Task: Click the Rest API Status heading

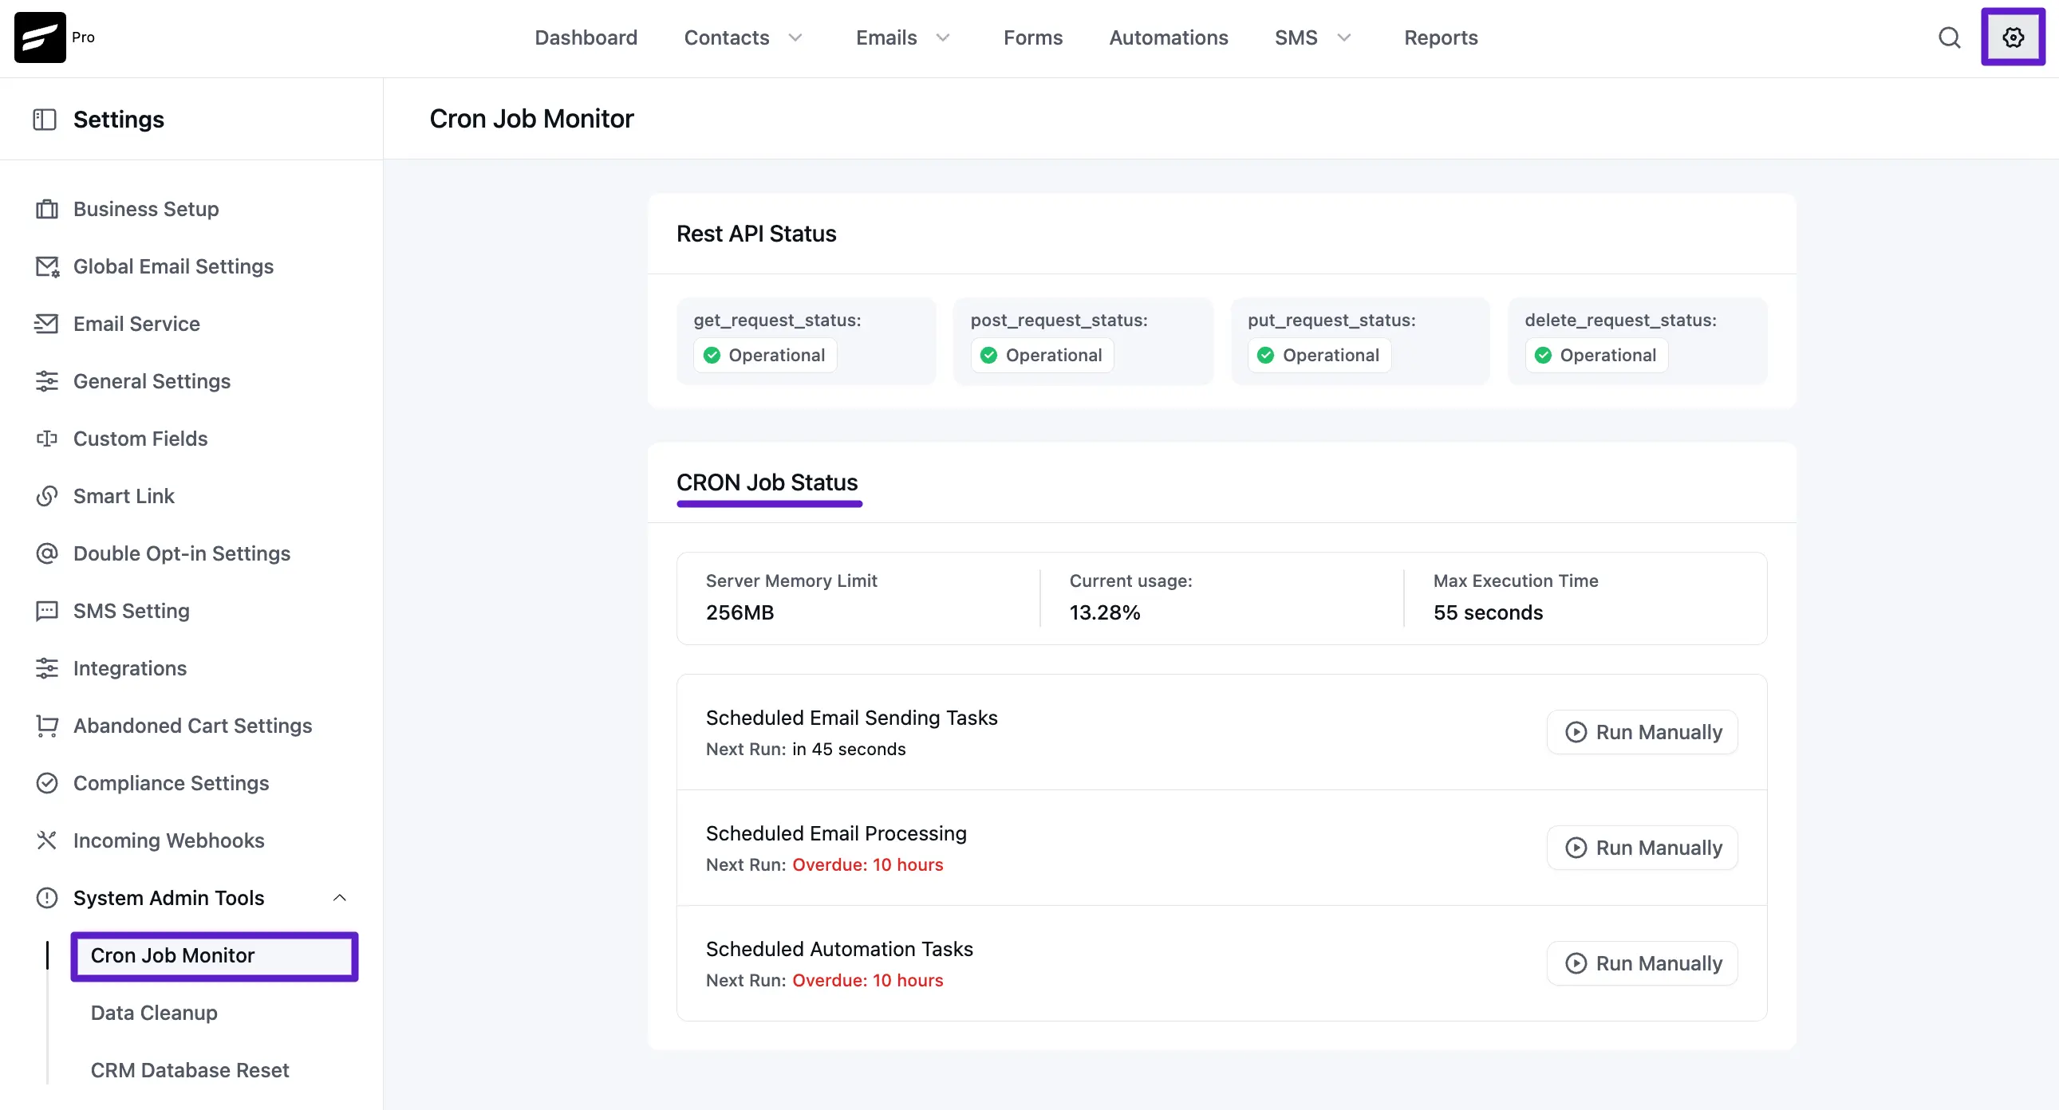Action: click(756, 234)
